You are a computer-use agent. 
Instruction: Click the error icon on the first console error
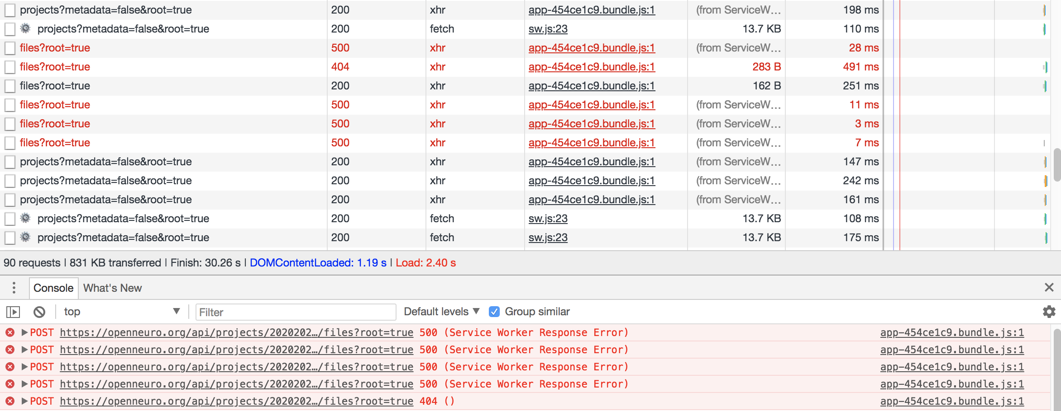click(10, 332)
